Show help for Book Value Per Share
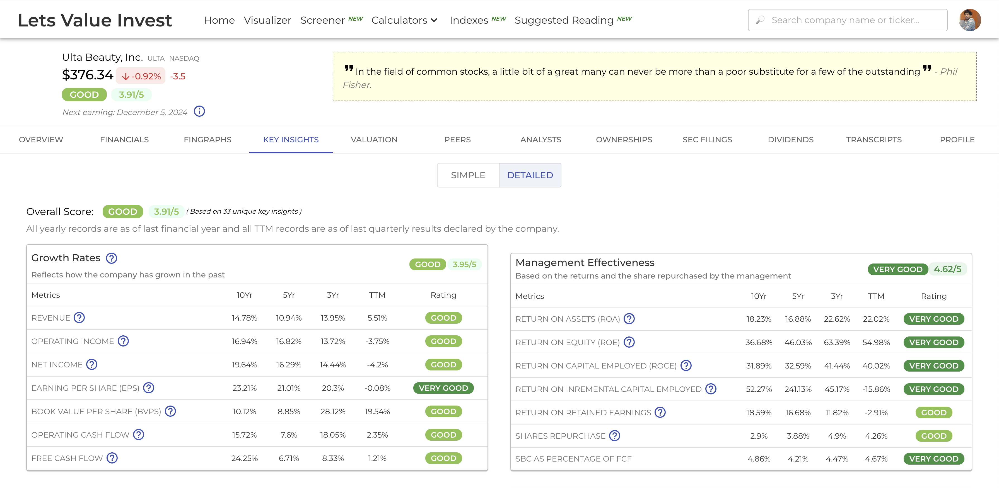Image resolution: width=999 pixels, height=488 pixels. tap(170, 411)
